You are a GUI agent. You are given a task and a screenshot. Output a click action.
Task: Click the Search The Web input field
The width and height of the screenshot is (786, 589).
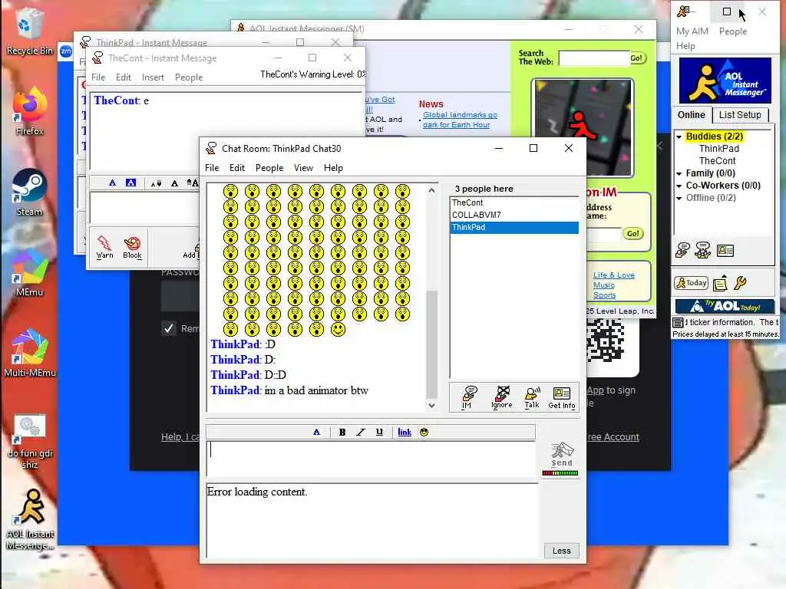(593, 58)
